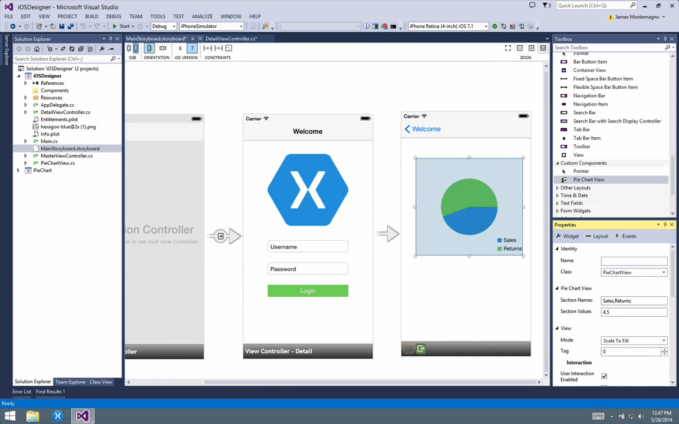This screenshot has height=424, width=679.
Task: Zoom out using the minus icon
Action: (x=520, y=48)
